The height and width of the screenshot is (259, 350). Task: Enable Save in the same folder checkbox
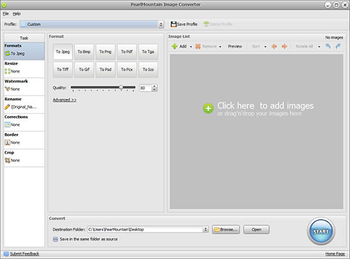coord(55,239)
